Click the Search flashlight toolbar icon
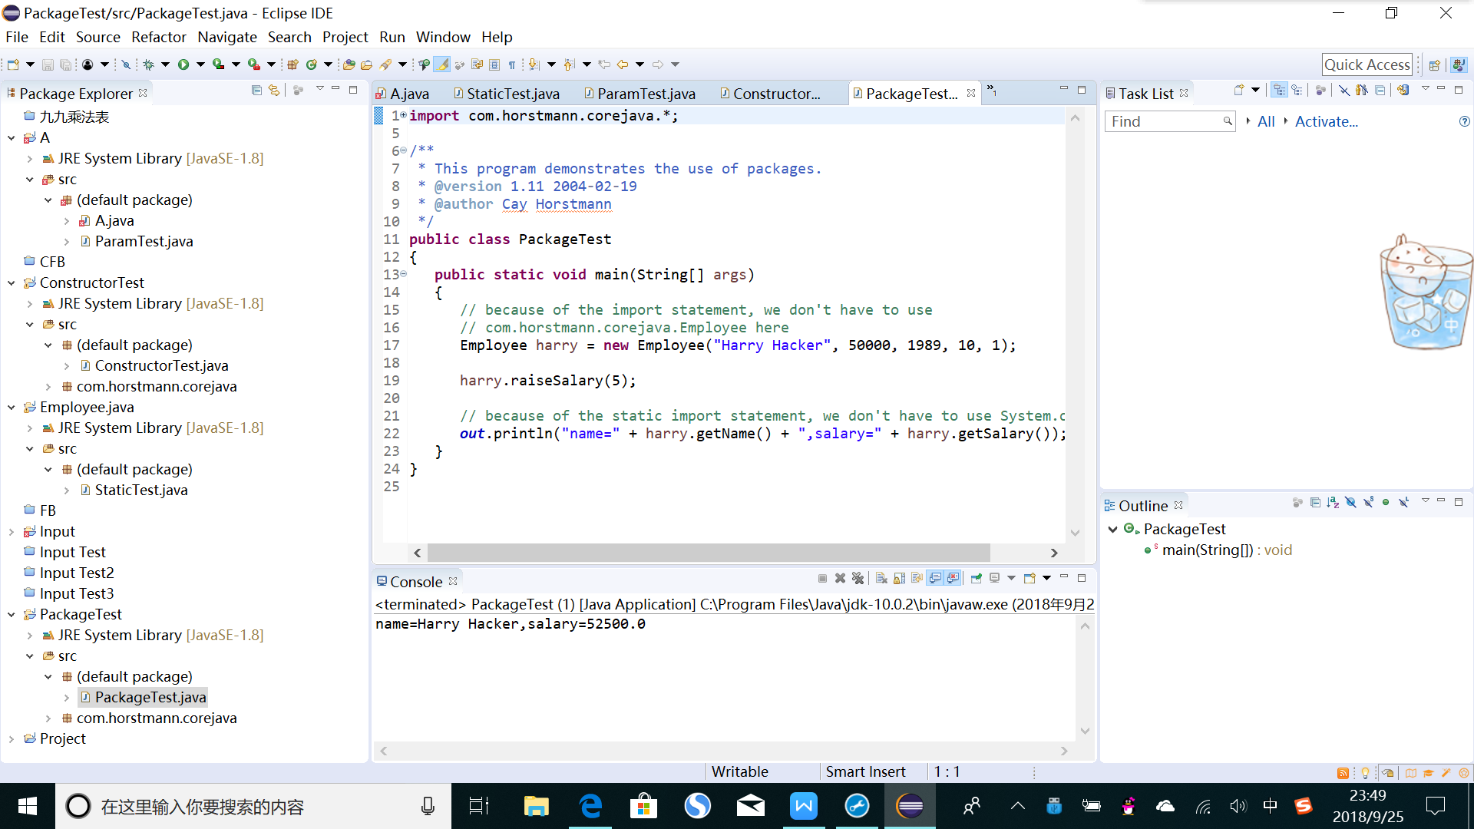Image resolution: width=1474 pixels, height=829 pixels. click(385, 64)
